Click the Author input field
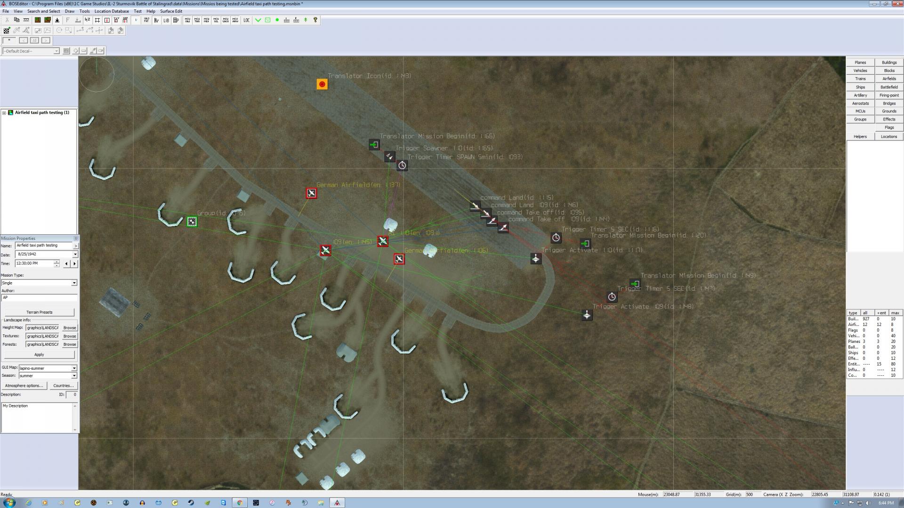This screenshot has height=508, width=904. [x=39, y=298]
